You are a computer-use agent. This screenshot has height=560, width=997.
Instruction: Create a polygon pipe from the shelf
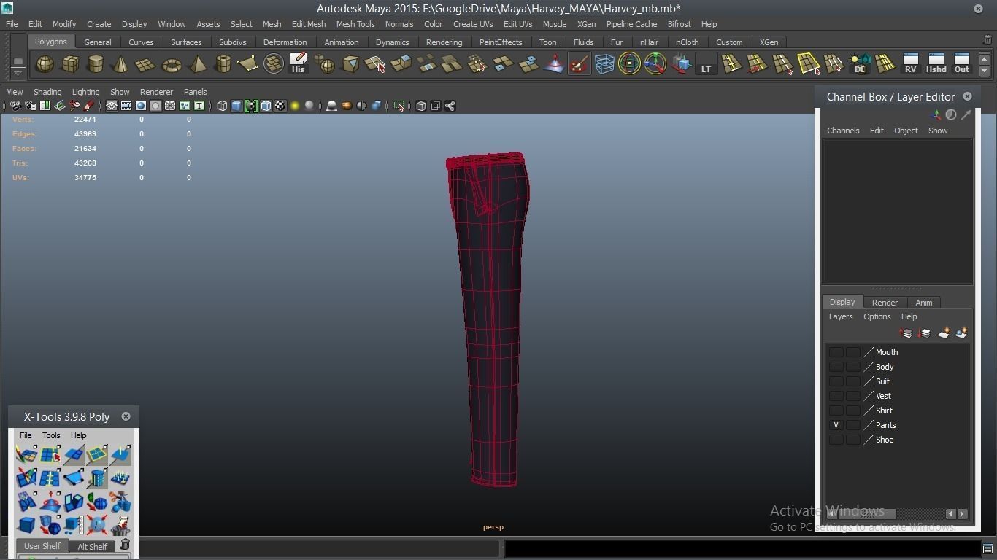[x=223, y=64]
